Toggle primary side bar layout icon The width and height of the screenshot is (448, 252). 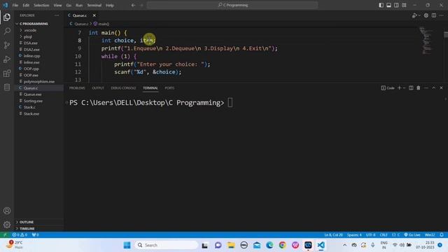click(381, 5)
